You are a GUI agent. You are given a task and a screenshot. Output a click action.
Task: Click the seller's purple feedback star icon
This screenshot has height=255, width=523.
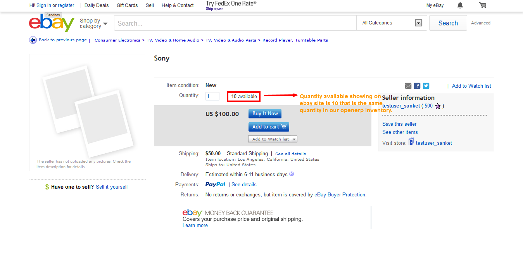[x=438, y=106]
